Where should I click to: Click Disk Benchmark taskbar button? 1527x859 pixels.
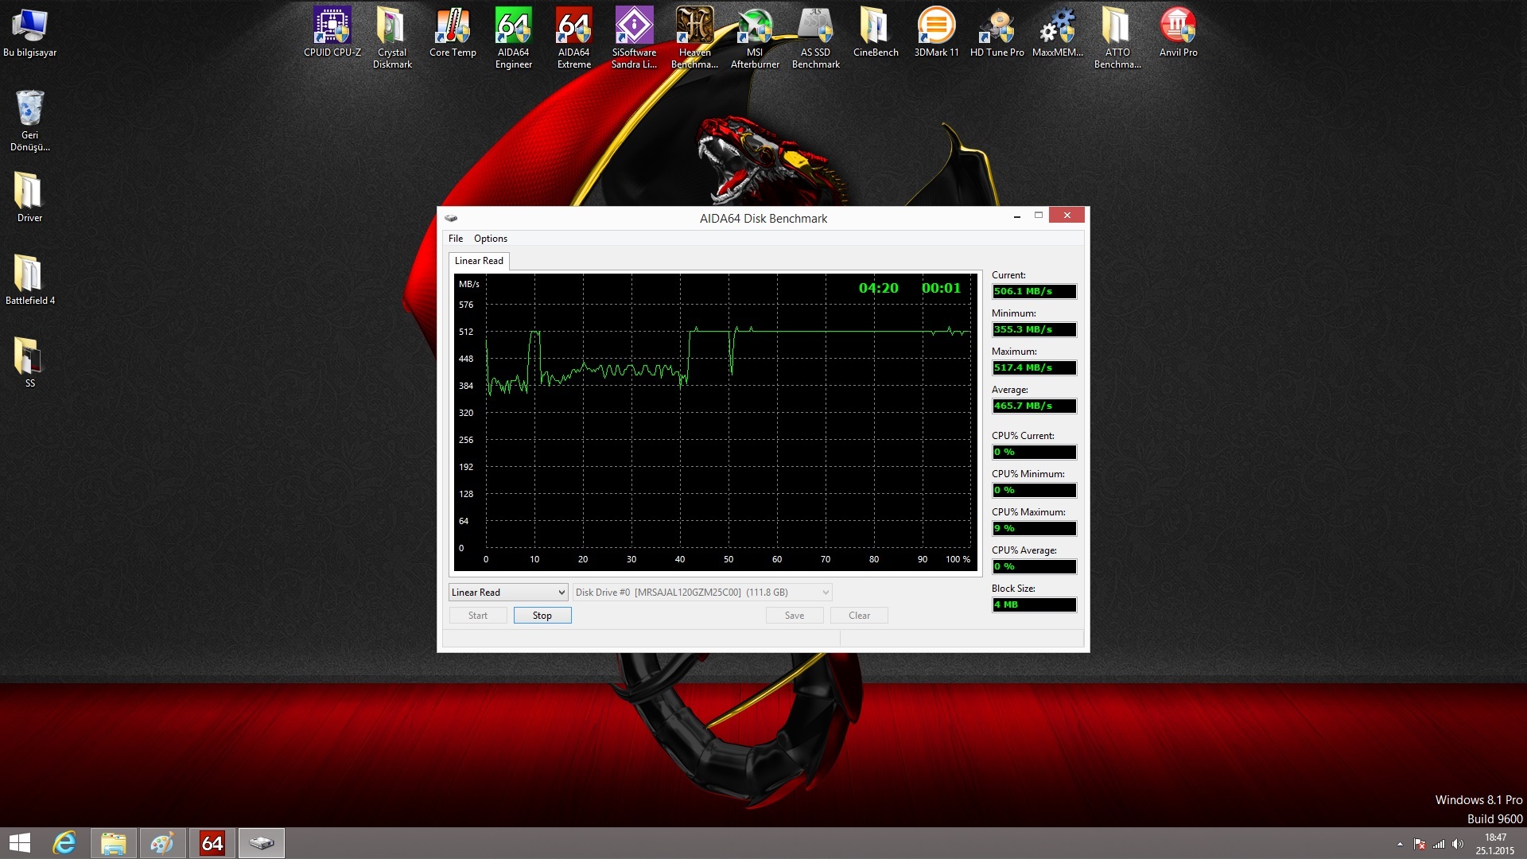[x=261, y=843]
